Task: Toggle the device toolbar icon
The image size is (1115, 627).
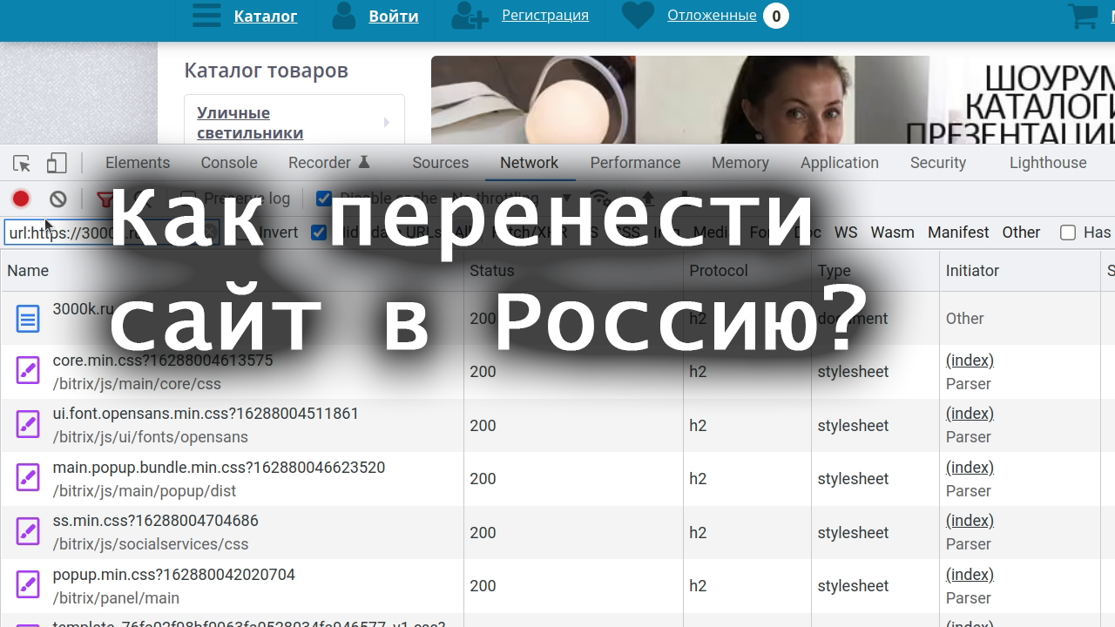Action: click(57, 163)
